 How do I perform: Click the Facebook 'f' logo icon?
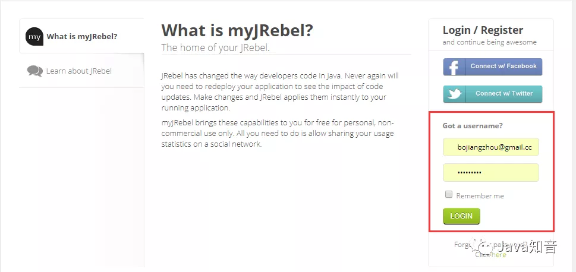point(454,67)
